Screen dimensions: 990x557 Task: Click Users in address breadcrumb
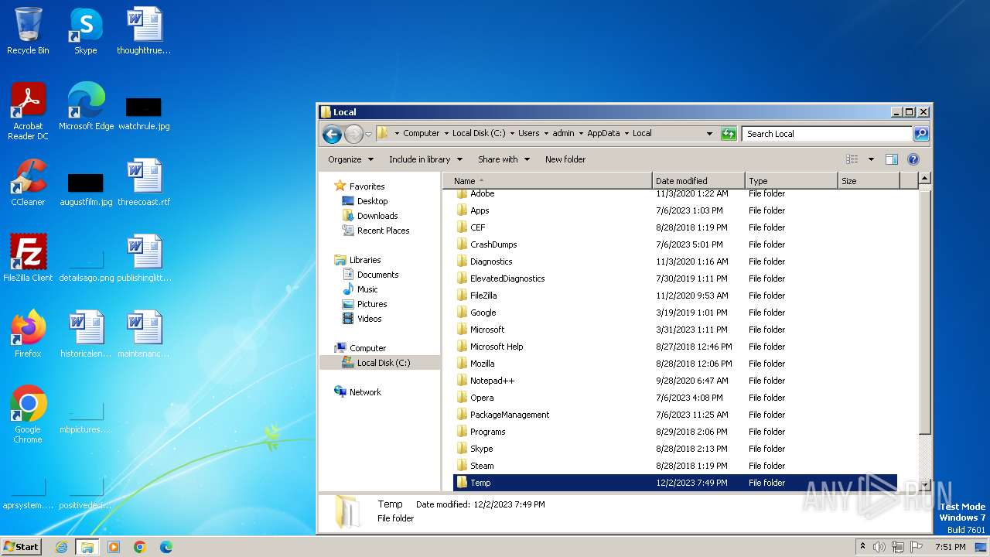point(529,133)
